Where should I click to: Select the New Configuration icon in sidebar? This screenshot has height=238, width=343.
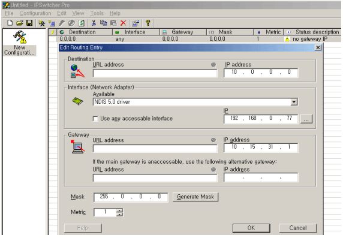pos(19,43)
